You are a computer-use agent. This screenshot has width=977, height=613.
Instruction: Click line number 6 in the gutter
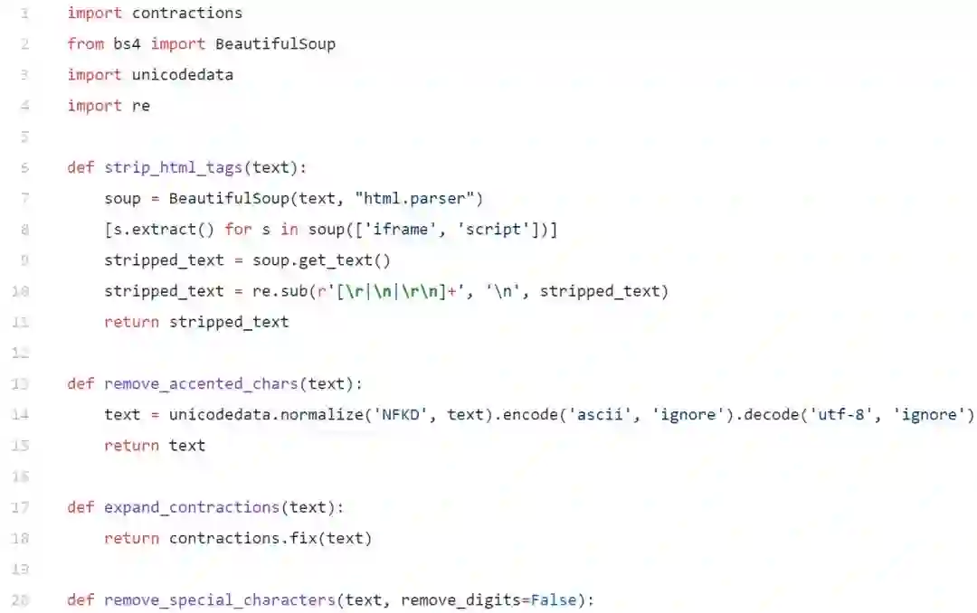coord(24,167)
